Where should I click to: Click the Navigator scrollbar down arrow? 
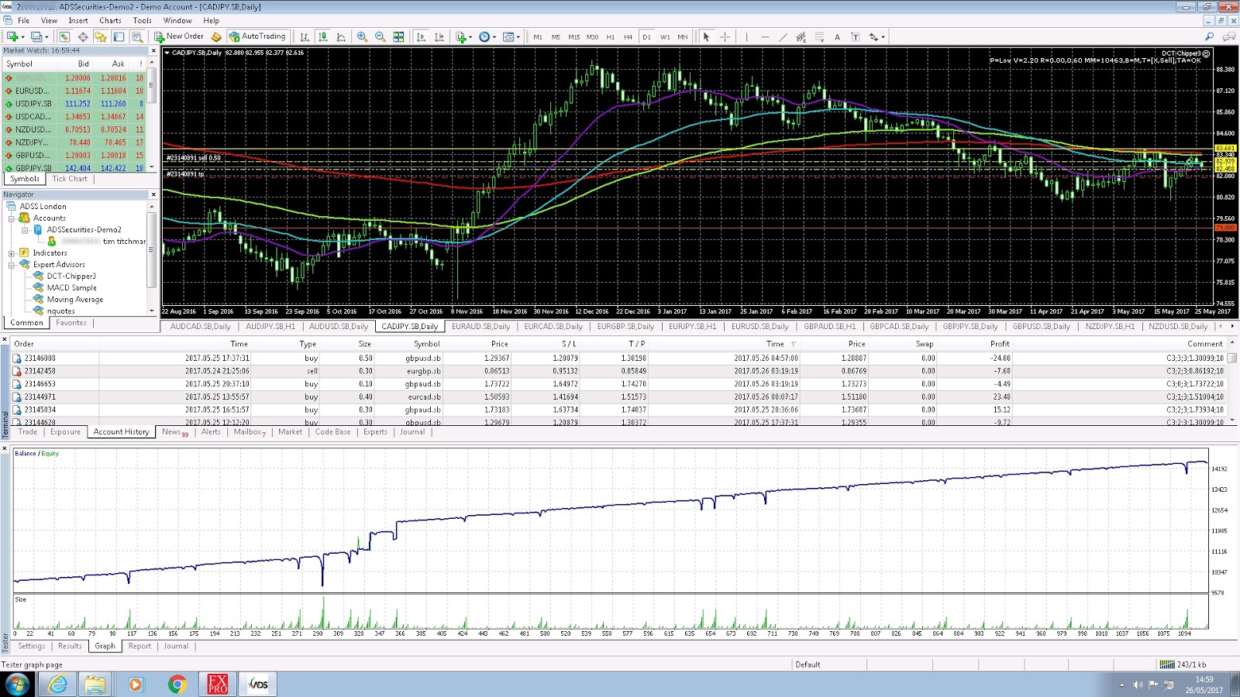pos(152,311)
